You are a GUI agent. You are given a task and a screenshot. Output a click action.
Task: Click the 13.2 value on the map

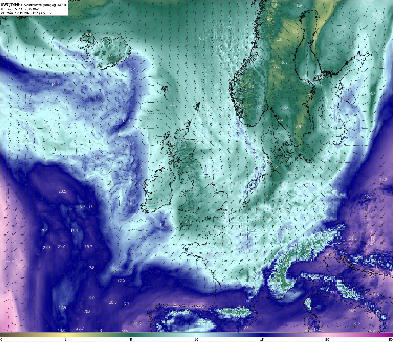tap(81, 207)
